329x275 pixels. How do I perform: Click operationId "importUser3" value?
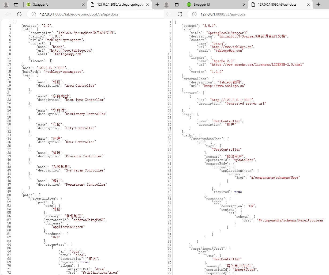point(245,270)
